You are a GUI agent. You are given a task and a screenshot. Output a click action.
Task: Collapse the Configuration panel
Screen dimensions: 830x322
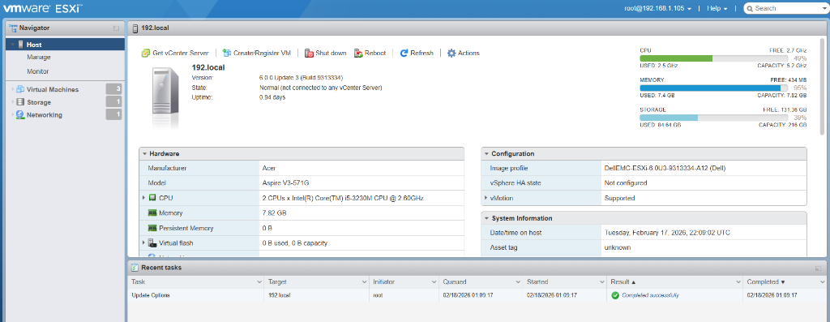click(x=486, y=153)
